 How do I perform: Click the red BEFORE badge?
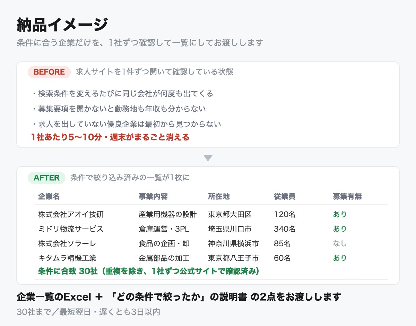point(49,72)
